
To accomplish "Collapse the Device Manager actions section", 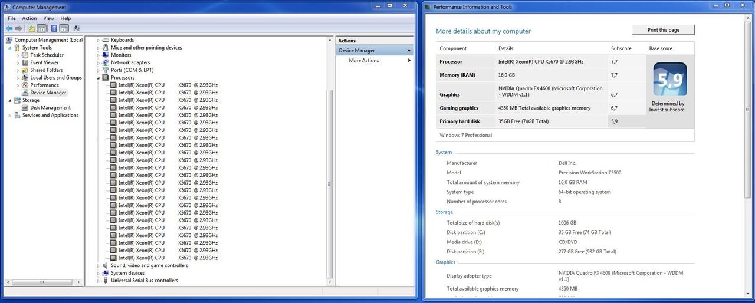I will click(x=409, y=51).
